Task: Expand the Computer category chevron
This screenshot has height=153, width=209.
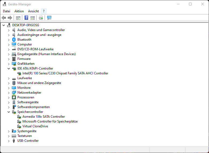Action: point(9,44)
